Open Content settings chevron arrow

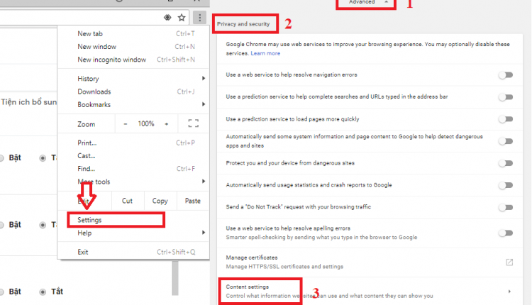[x=509, y=292]
